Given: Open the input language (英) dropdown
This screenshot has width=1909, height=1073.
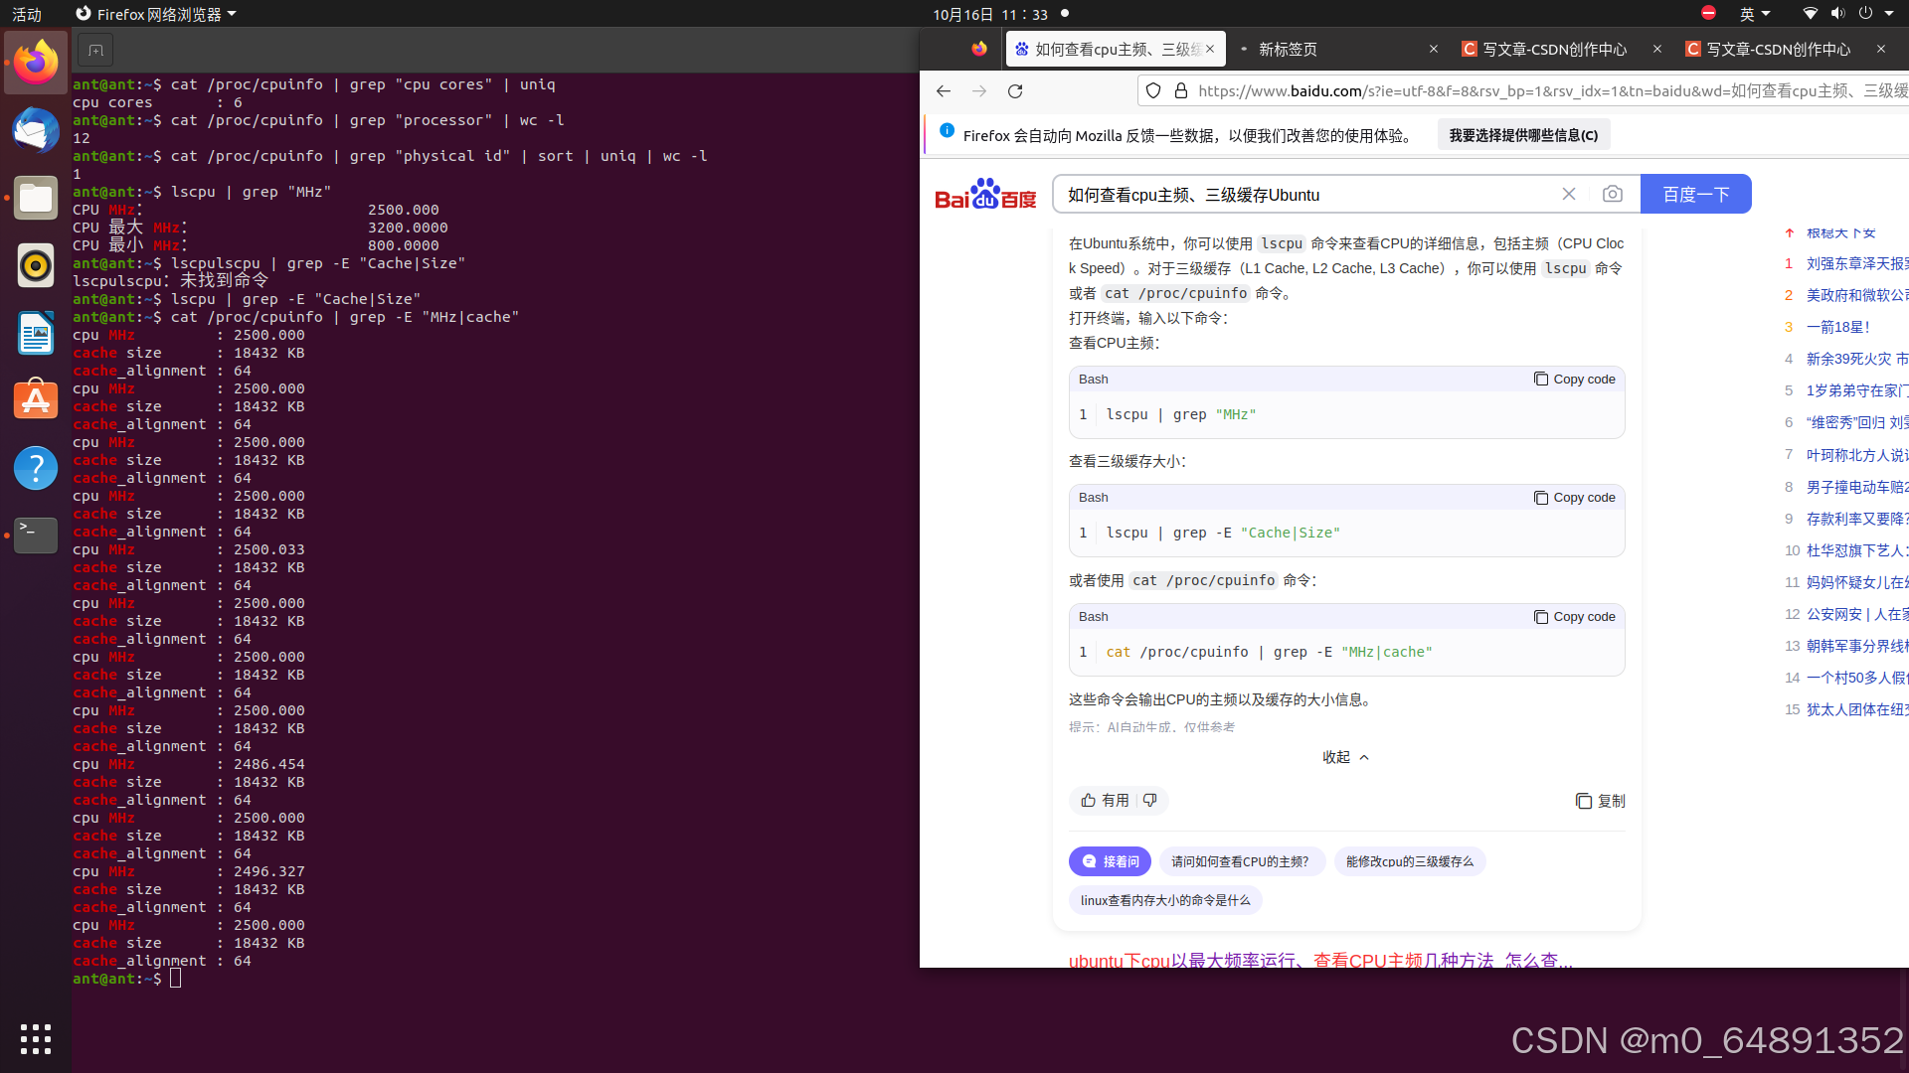Looking at the screenshot, I should (x=1754, y=14).
